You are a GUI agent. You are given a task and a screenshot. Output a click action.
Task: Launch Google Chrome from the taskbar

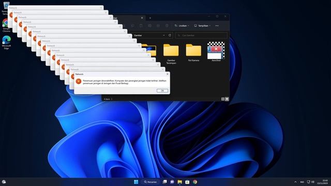tap(195, 182)
